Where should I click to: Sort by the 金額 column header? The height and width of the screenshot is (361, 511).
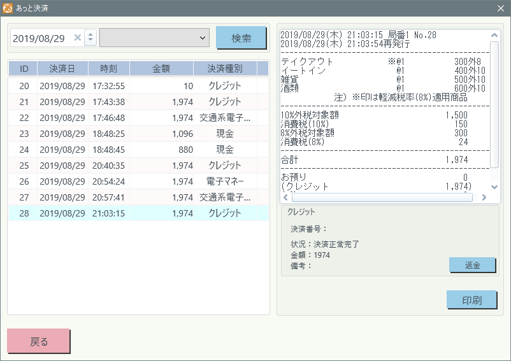(161, 68)
